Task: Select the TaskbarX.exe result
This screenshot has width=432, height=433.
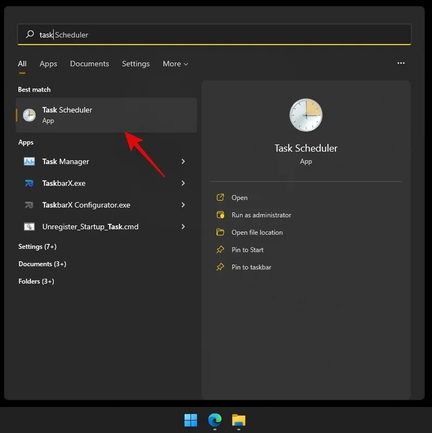Action: point(106,183)
